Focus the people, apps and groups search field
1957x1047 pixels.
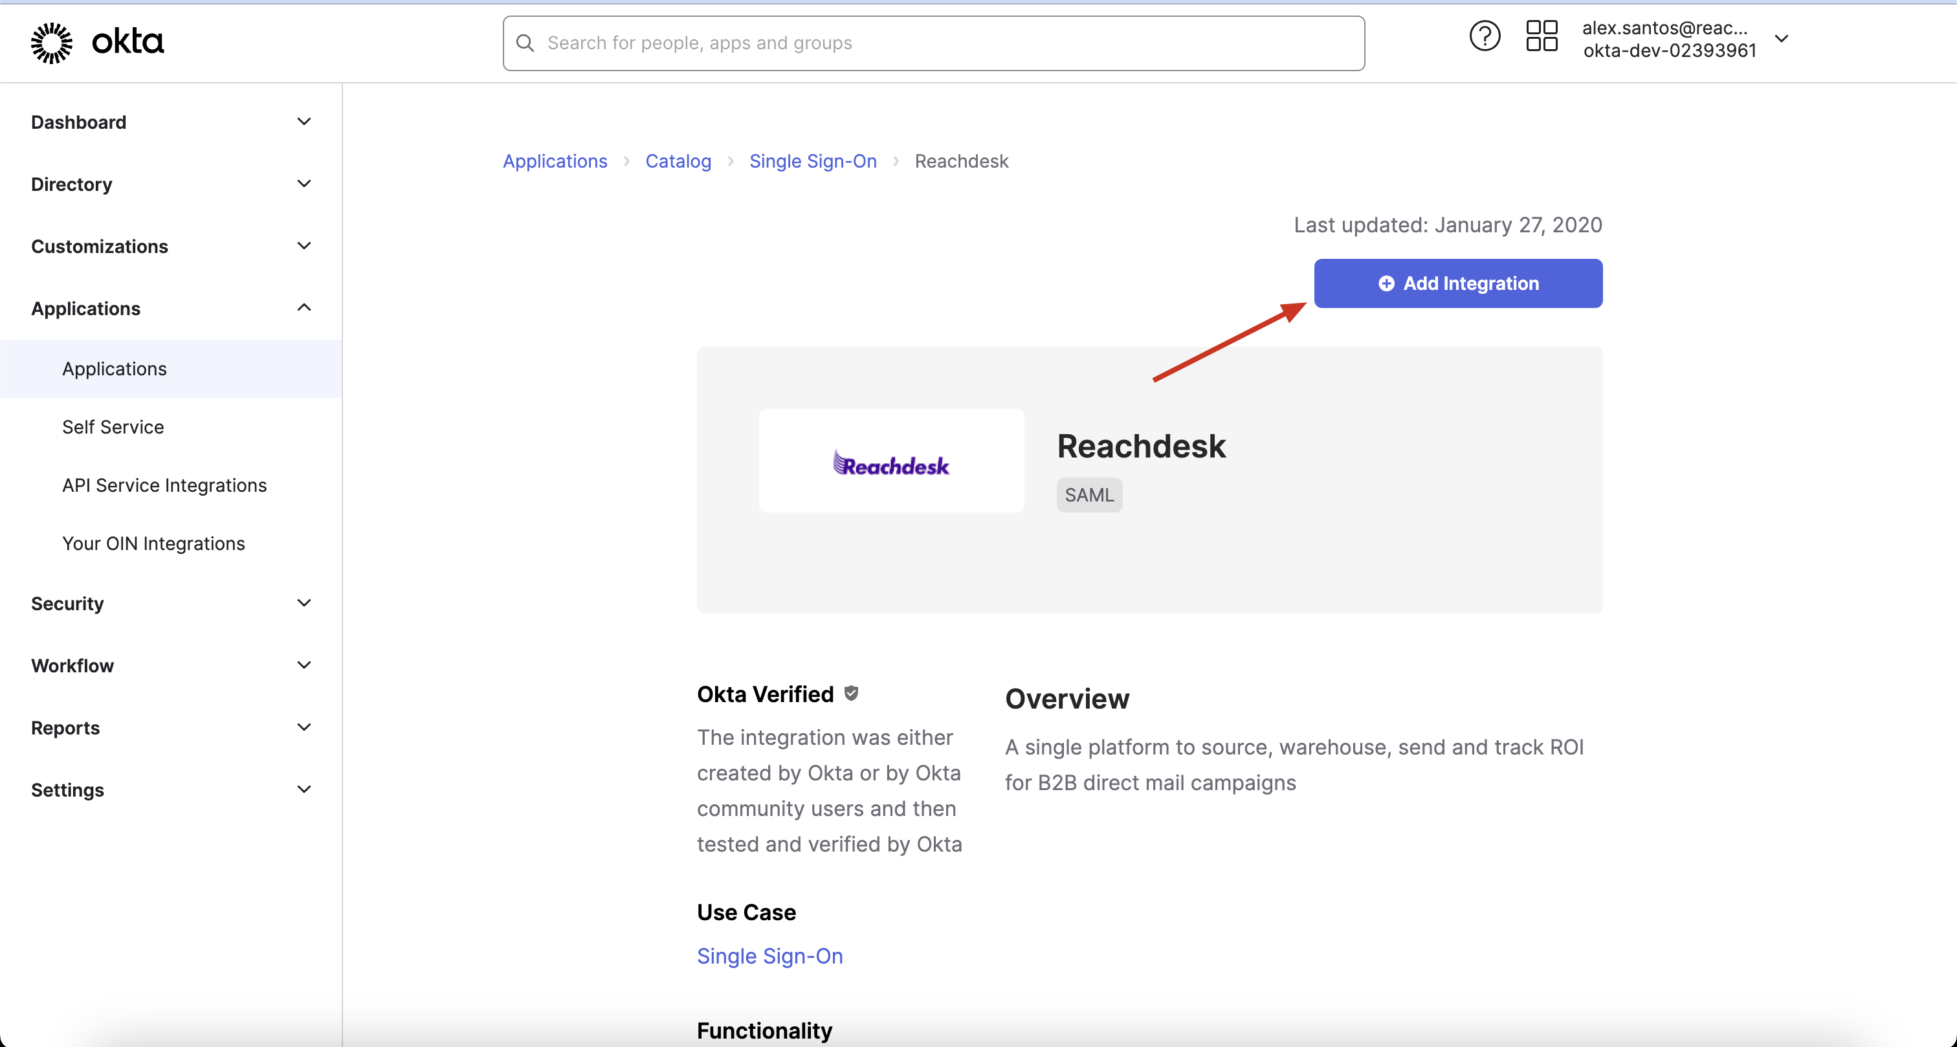pyautogui.click(x=934, y=43)
